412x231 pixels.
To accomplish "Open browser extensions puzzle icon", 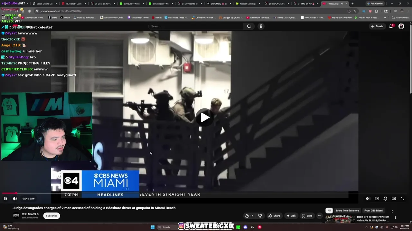I will 376,11.
